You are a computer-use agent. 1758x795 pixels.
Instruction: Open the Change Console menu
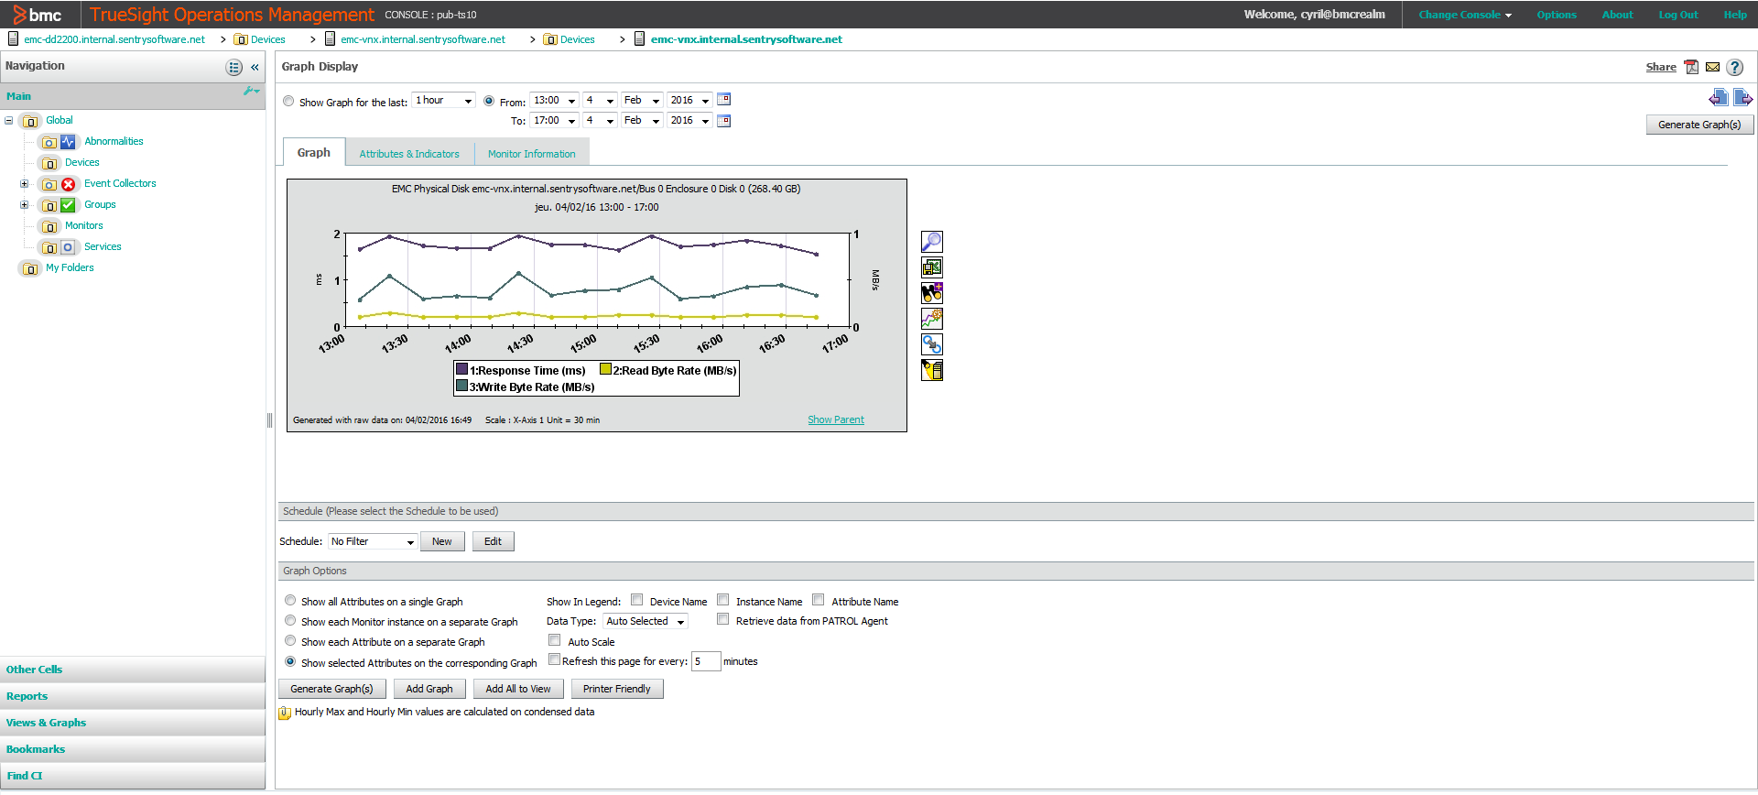point(1465,15)
